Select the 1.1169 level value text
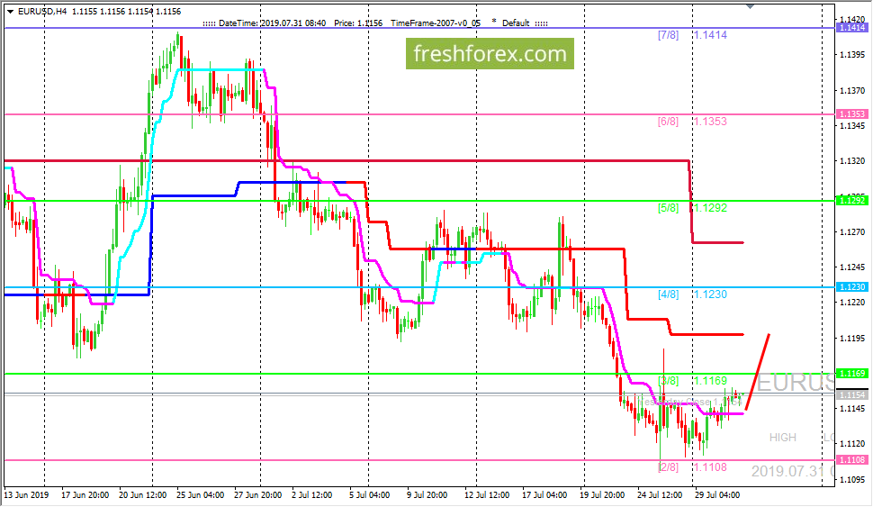The width and height of the screenshot is (873, 507). click(x=710, y=381)
